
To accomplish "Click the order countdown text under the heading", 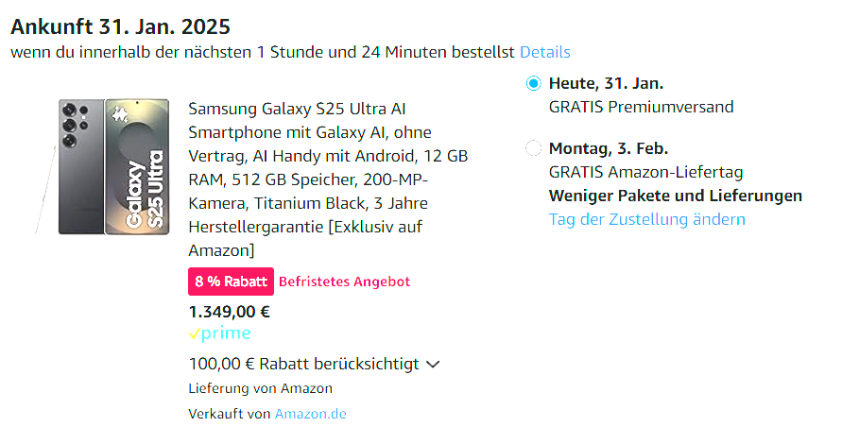I will tap(263, 52).
